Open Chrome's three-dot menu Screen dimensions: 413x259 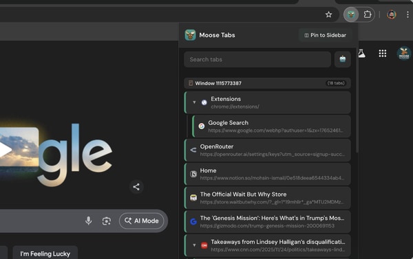(x=407, y=14)
